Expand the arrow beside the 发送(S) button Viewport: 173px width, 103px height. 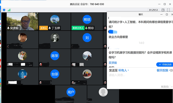click(x=172, y=87)
